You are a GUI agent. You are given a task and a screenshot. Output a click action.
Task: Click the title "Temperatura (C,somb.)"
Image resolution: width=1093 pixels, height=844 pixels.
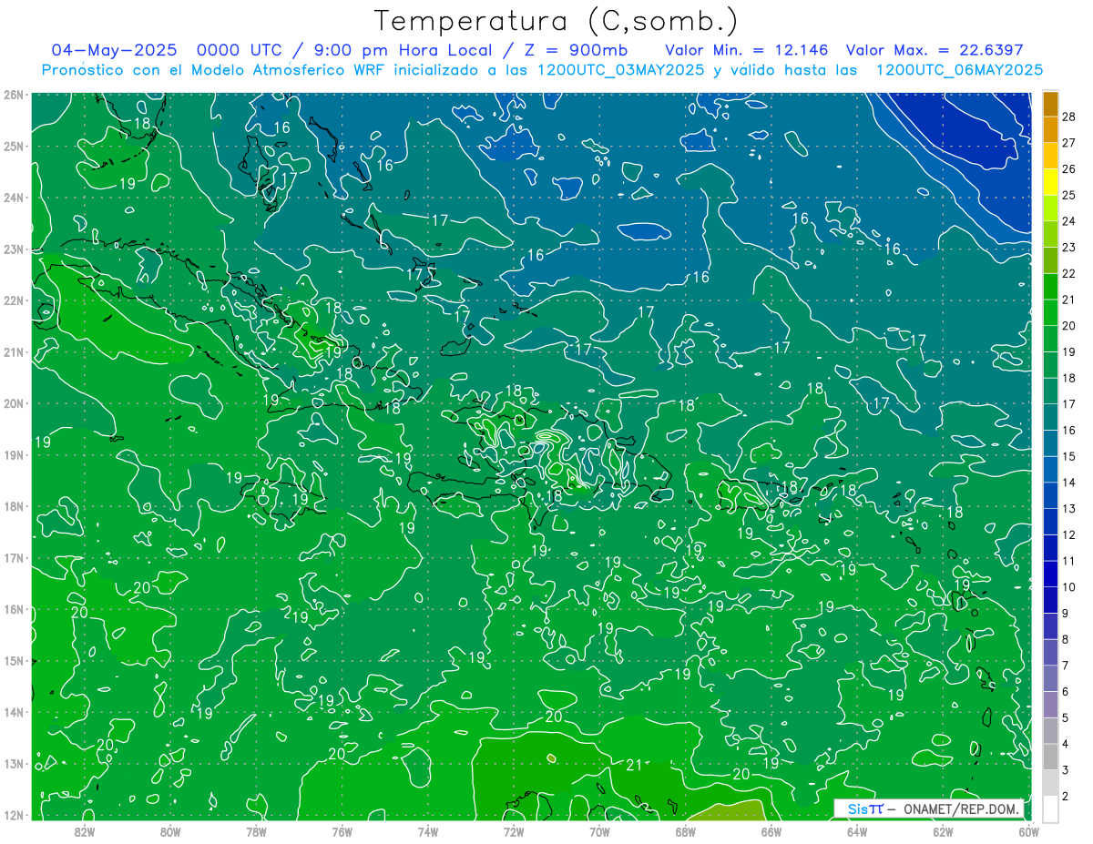click(x=557, y=21)
